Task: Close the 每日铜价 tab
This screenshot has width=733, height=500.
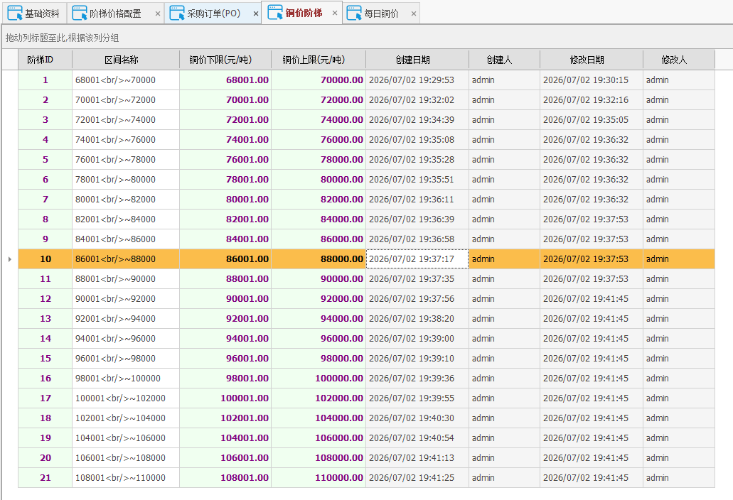Action: (414, 13)
